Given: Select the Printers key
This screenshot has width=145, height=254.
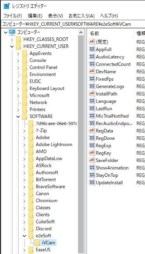Looking at the screenshot, I should [37, 109].
